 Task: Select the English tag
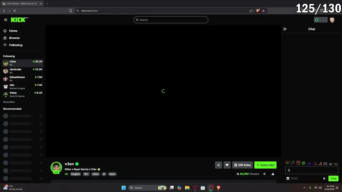coord(76,174)
